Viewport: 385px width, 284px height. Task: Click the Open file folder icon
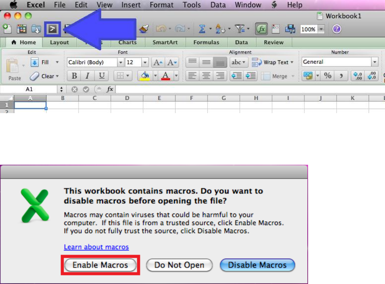[36, 29]
